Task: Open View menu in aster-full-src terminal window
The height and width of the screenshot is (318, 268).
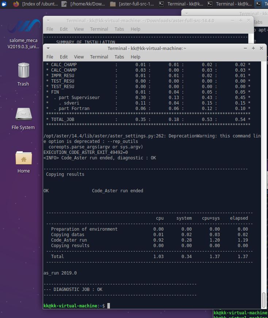Action: click(x=79, y=29)
